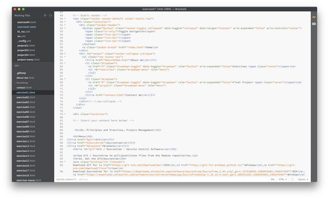Collapse code fold triangle at line 79

(x=65, y=114)
